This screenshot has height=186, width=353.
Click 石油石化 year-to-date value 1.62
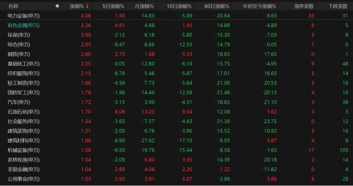(x=271, y=112)
